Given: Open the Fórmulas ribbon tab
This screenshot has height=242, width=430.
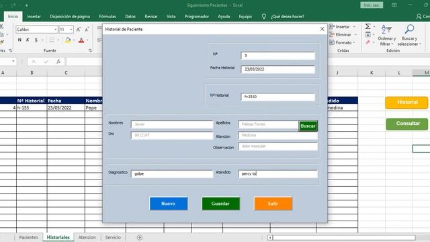Looking at the screenshot, I should pyautogui.click(x=107, y=16).
